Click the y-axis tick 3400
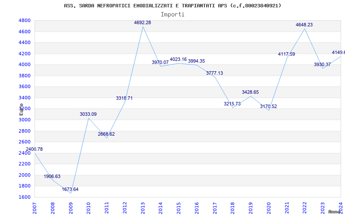Image resolution: width=345 pixels, height=216 pixels. [25, 98]
